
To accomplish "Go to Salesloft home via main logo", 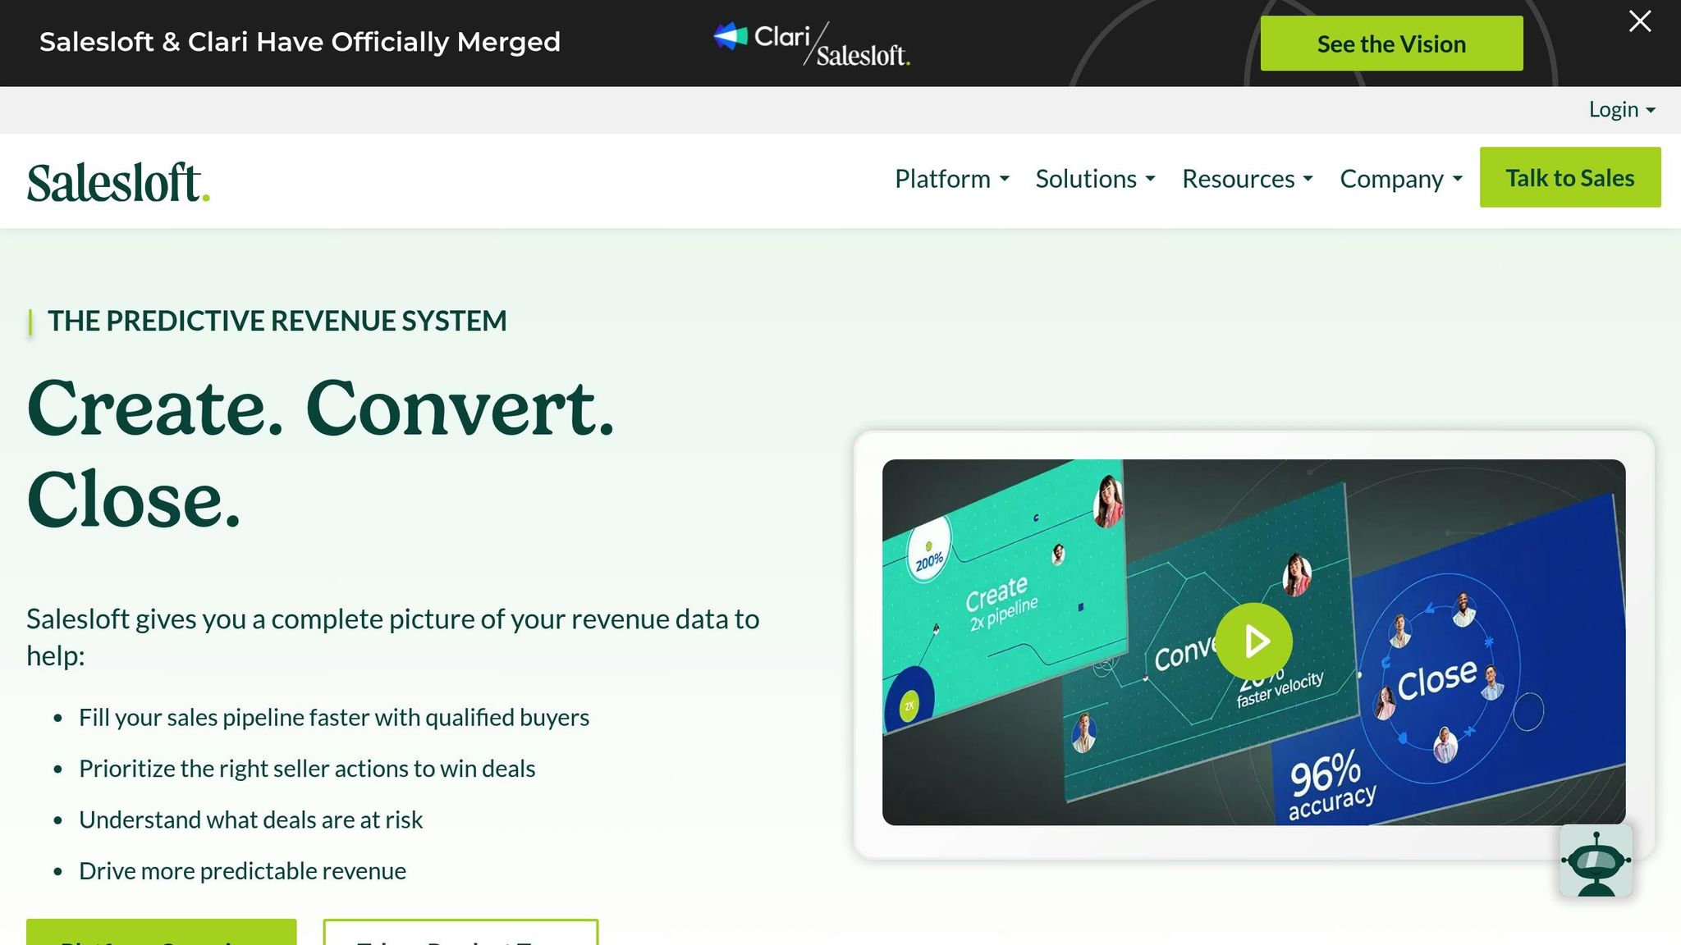I will click(x=118, y=182).
